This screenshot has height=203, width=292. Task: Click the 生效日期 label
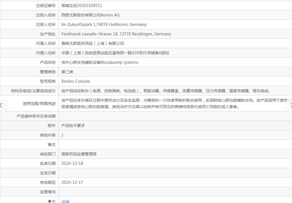tap(48, 173)
